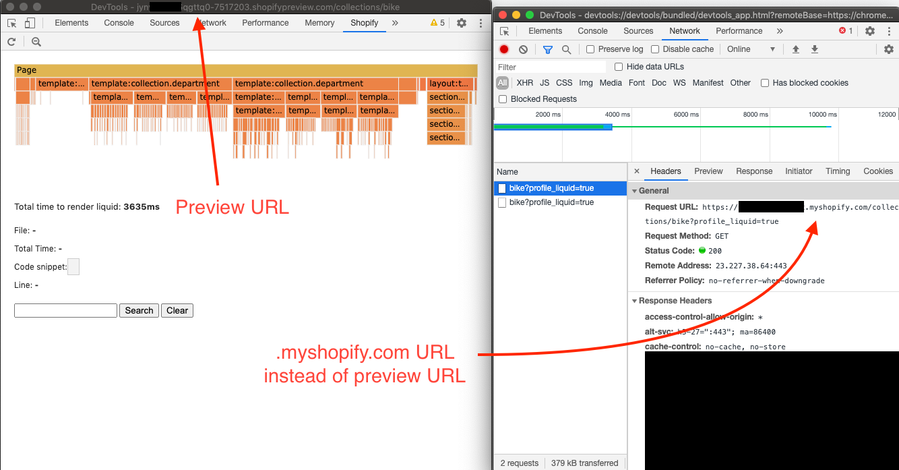Collapse the General section in Headers

point(634,191)
